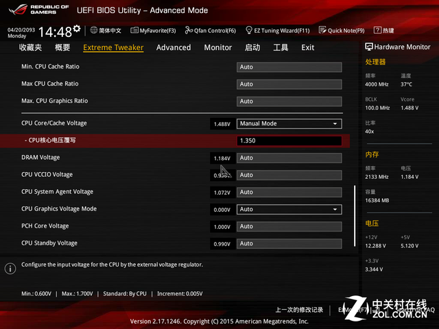439x329 pixels.
Task: Click the date/time settings gear icon
Action: 76,29
